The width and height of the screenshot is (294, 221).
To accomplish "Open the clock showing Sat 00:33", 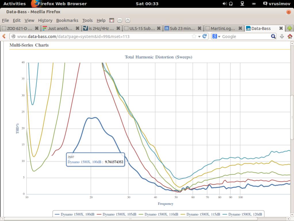I will [x=147, y=3].
